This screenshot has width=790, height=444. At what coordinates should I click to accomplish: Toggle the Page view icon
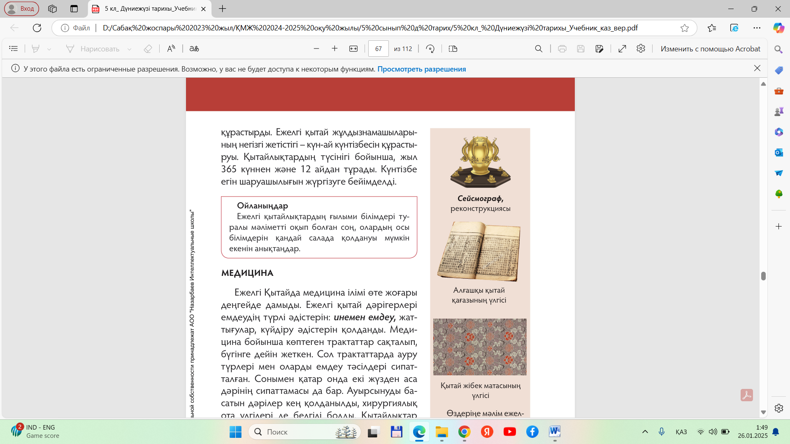click(453, 49)
